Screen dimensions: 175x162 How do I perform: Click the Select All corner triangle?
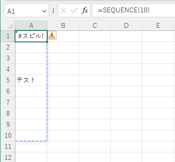(10, 26)
